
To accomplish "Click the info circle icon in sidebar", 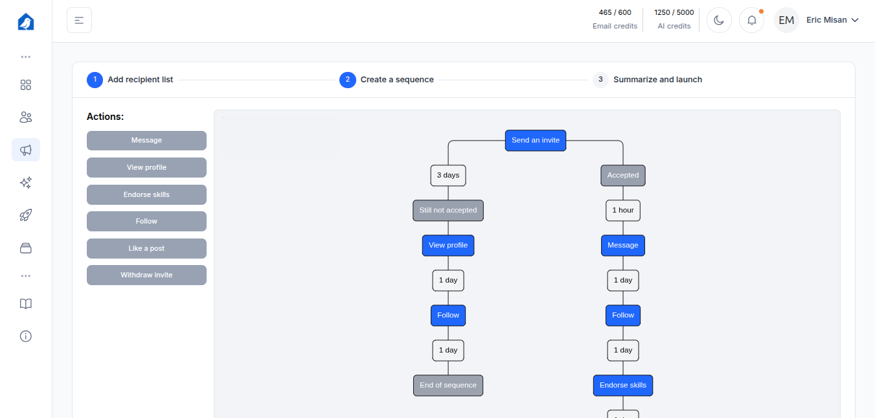I will tap(26, 336).
